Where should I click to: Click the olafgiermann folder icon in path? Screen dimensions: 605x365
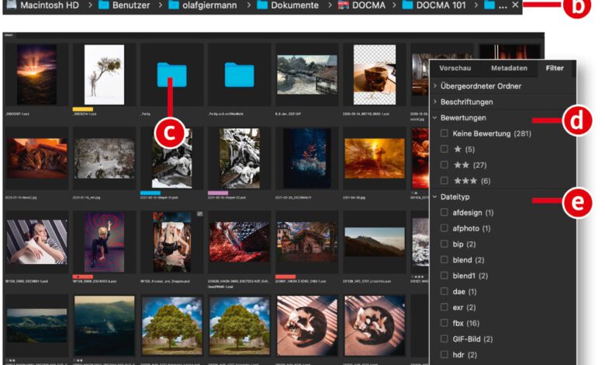[x=175, y=5]
